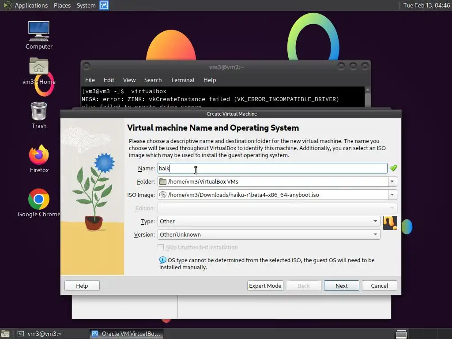Open the Version dropdown showing Other/Unknown

[269, 235]
